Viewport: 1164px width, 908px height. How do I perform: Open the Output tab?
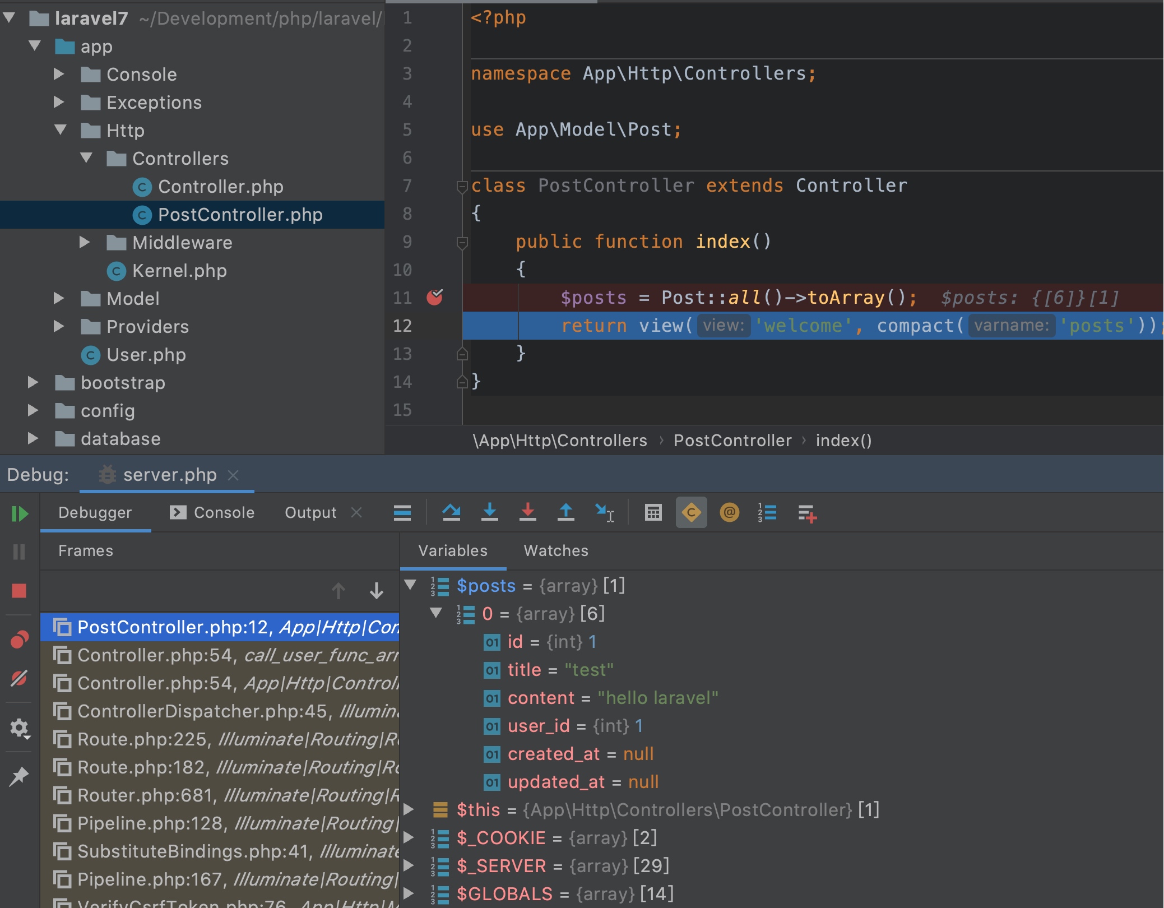(x=310, y=512)
